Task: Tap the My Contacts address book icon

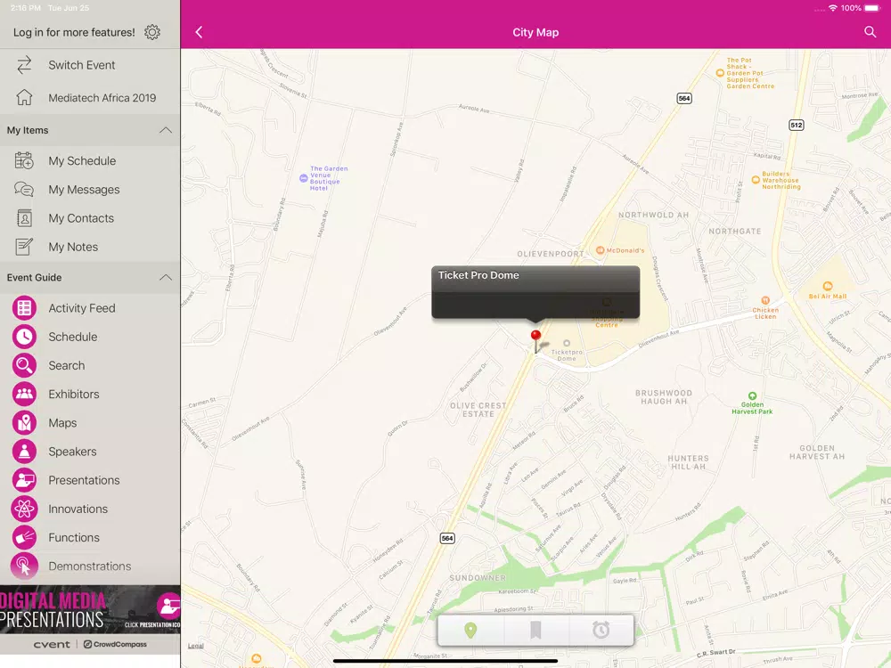Action: pos(24,218)
